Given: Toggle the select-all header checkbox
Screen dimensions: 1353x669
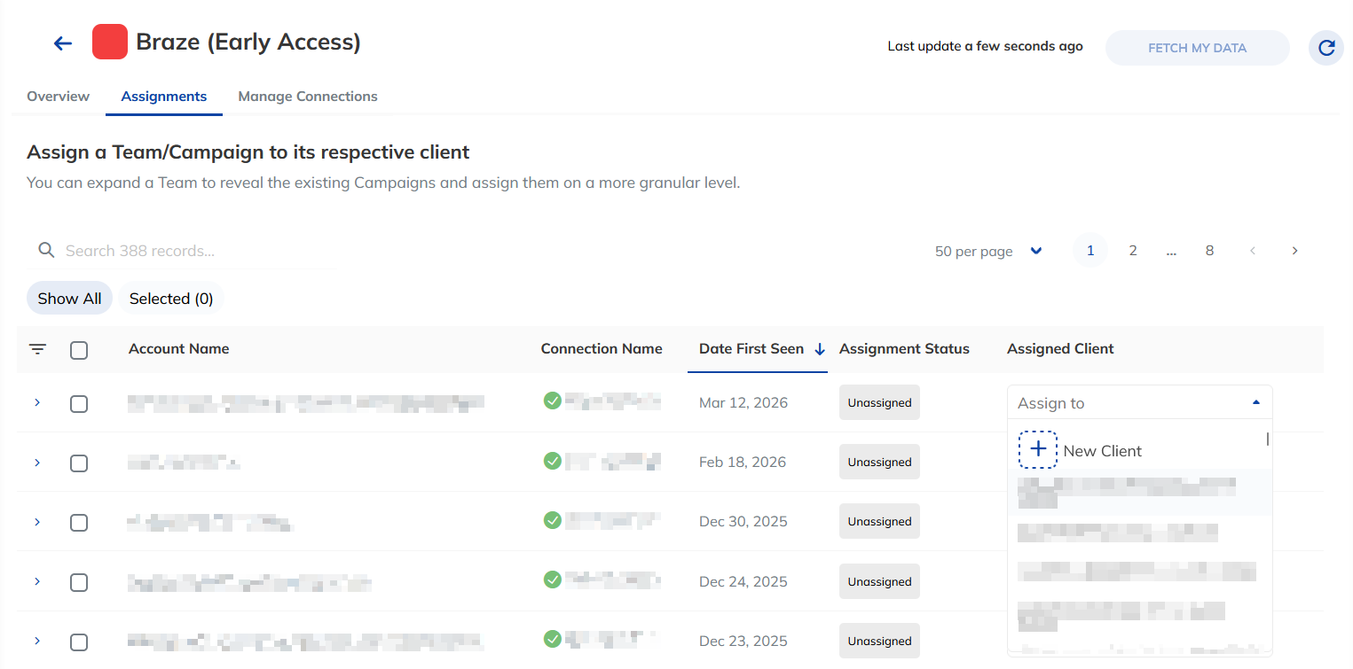Looking at the screenshot, I should pyautogui.click(x=79, y=350).
